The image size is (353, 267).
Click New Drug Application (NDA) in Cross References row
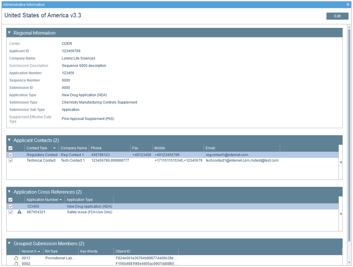tap(90, 207)
